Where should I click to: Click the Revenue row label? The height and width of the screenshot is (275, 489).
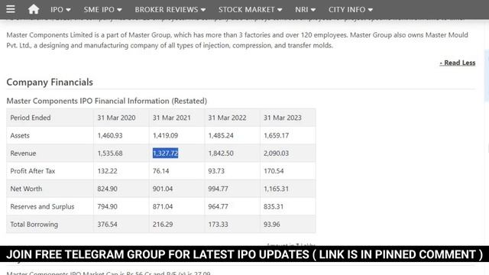click(23, 153)
